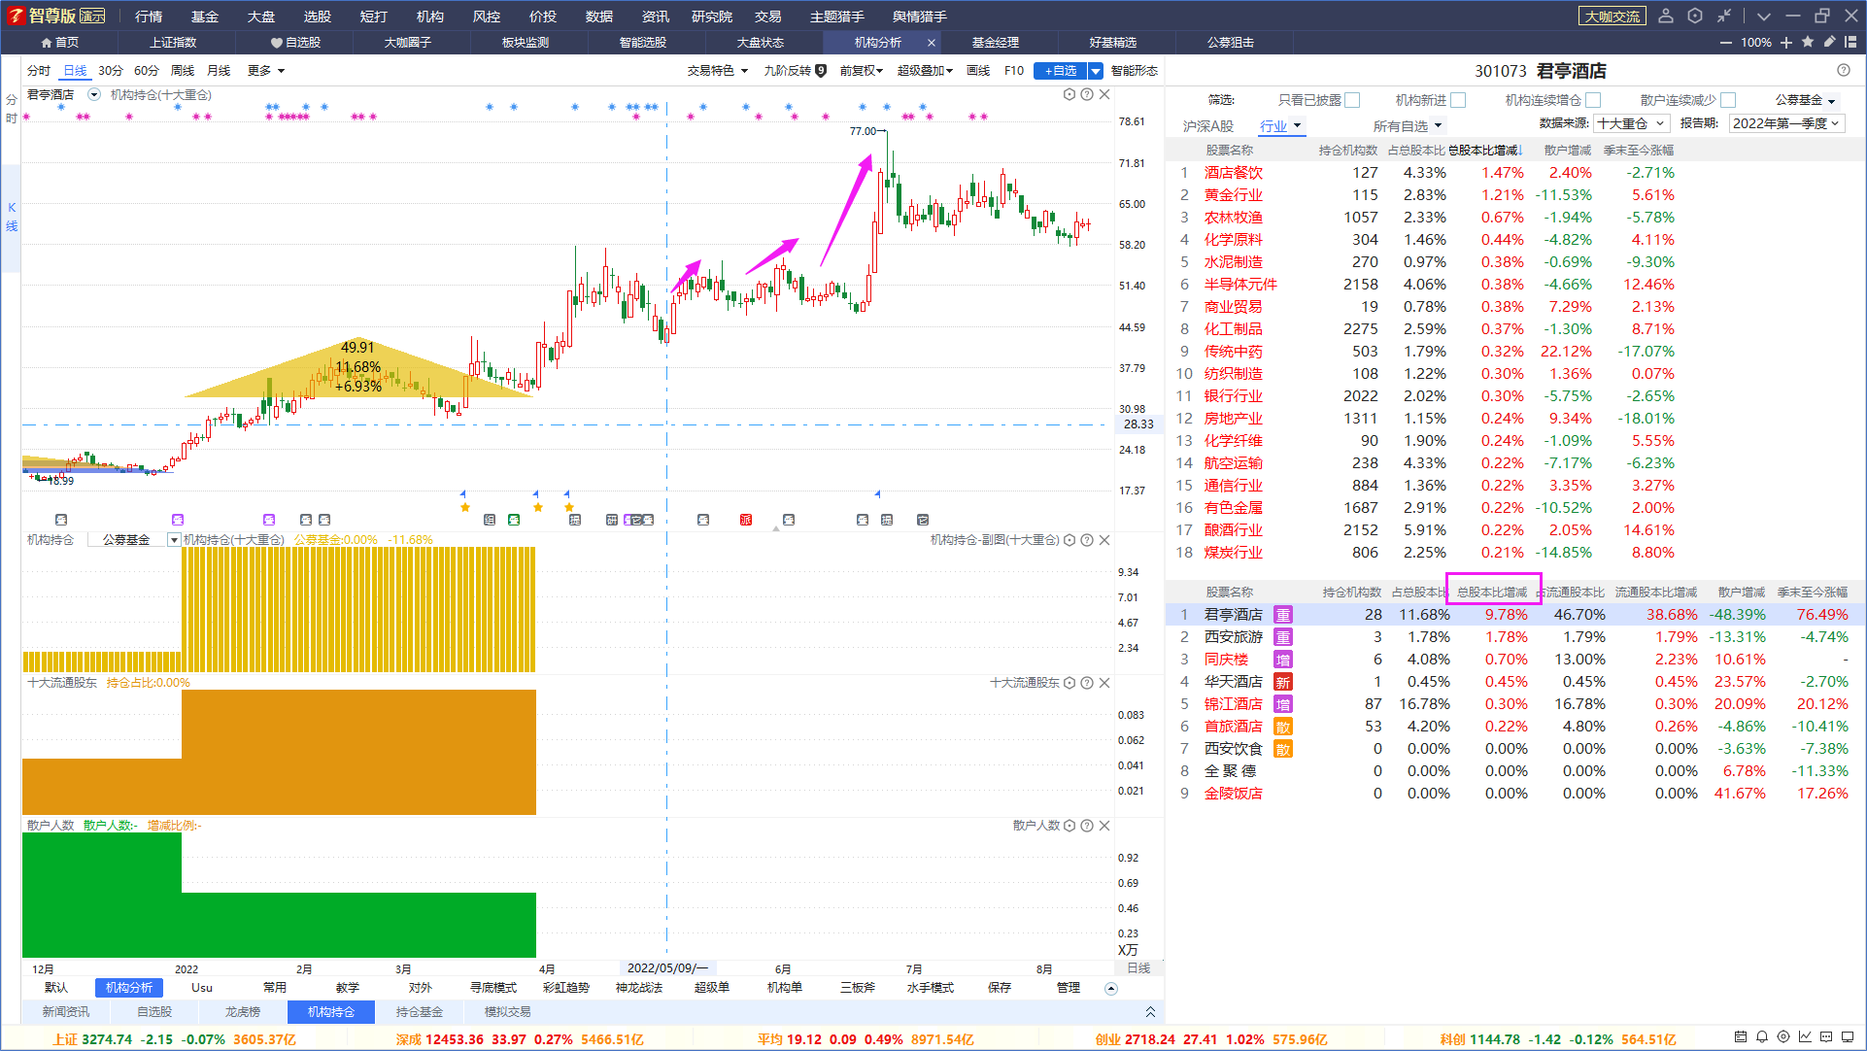Switch chart period to 周线
1867x1051 pixels.
[183, 70]
